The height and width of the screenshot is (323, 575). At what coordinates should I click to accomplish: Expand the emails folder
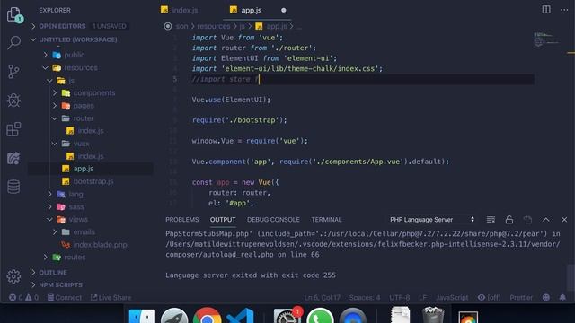[84, 232]
